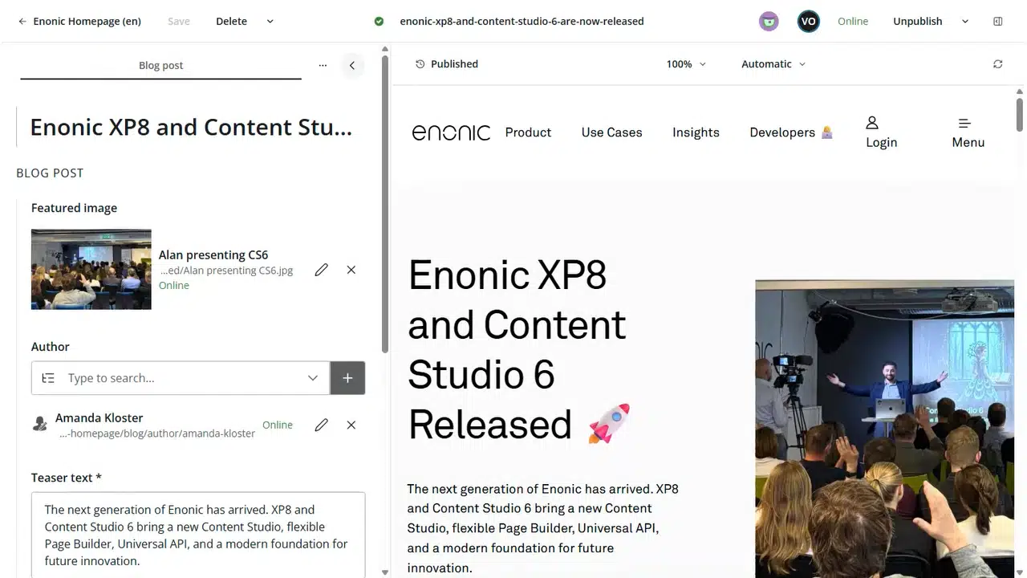Click the preview teaser paragraph text

tap(543, 528)
